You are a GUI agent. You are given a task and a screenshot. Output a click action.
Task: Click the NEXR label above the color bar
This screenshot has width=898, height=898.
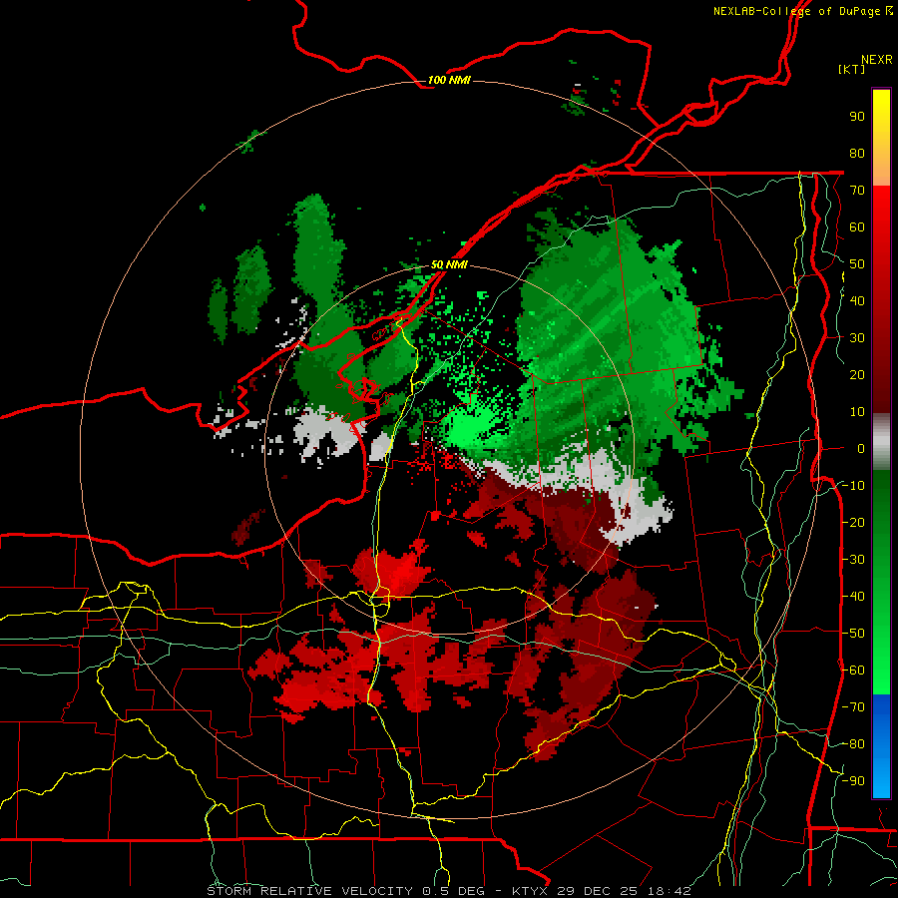877,60
